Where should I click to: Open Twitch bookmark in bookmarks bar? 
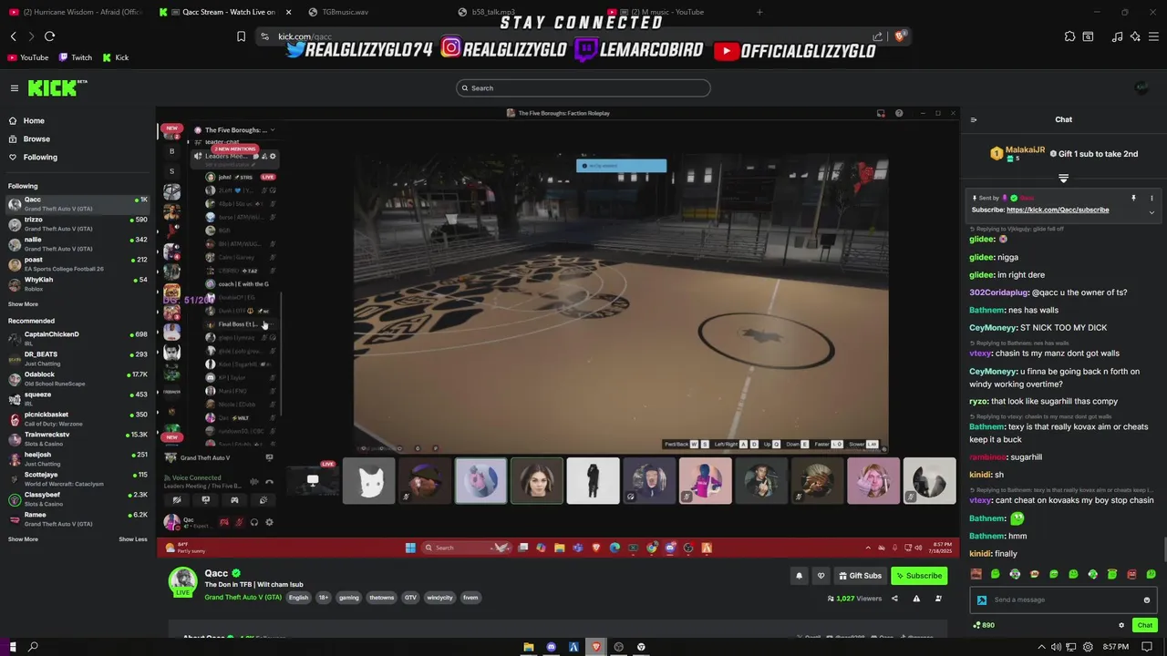[76, 57]
